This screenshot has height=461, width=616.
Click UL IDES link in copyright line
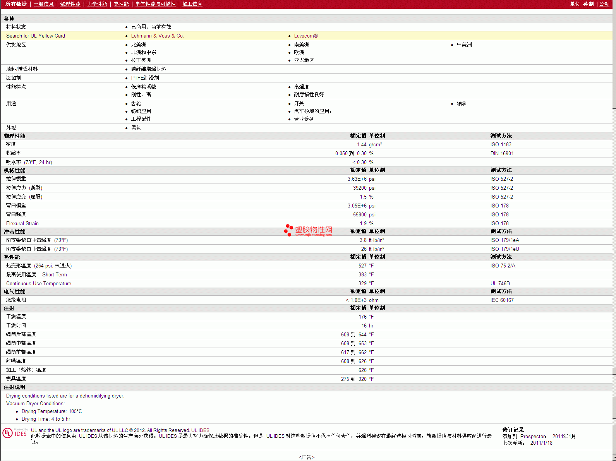point(200,430)
